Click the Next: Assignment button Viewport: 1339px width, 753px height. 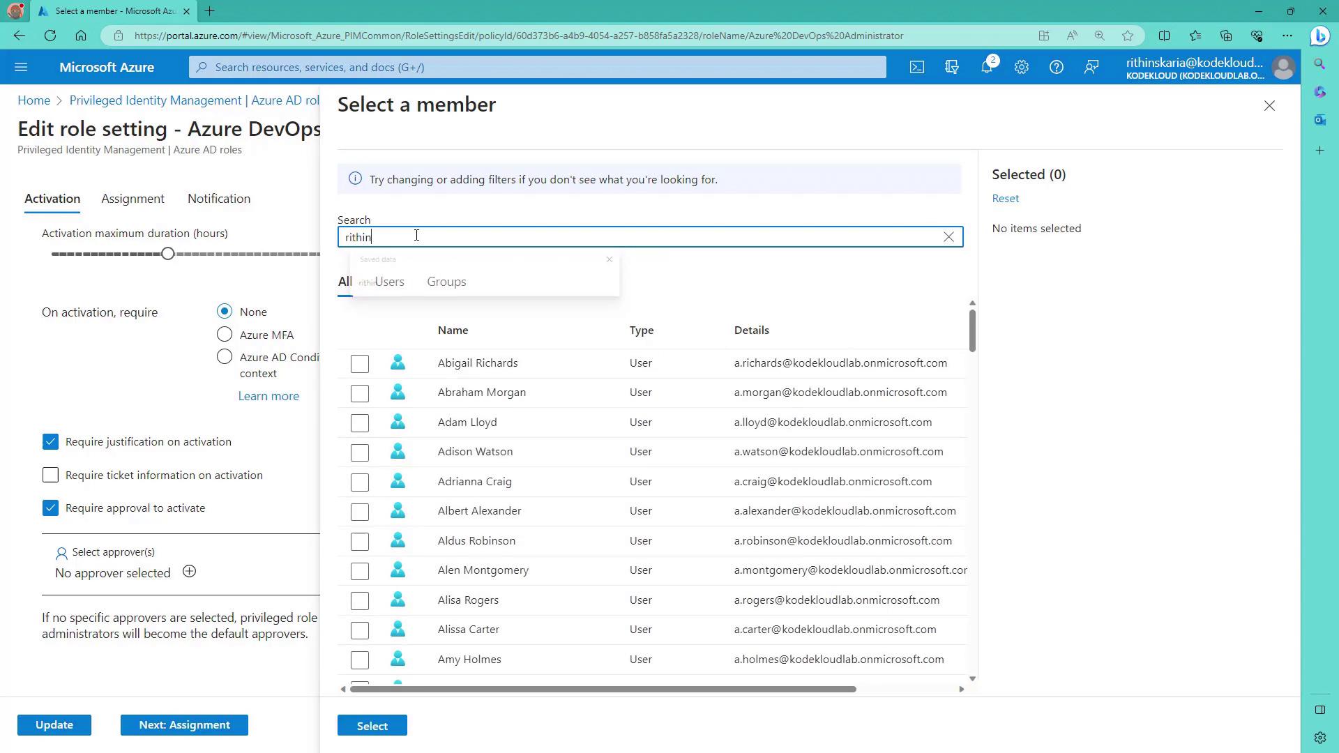click(x=184, y=725)
